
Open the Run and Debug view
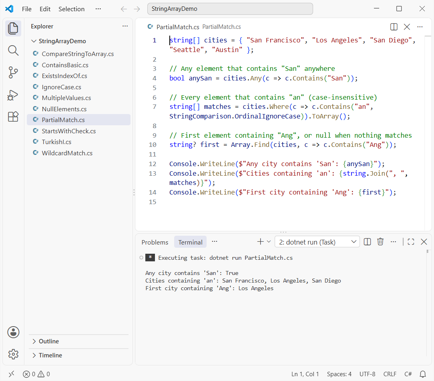pos(13,95)
